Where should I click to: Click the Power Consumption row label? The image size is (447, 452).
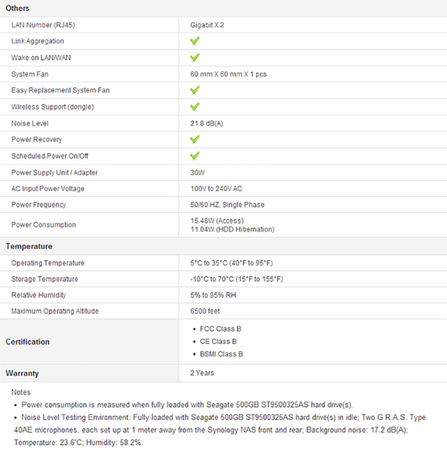point(43,225)
